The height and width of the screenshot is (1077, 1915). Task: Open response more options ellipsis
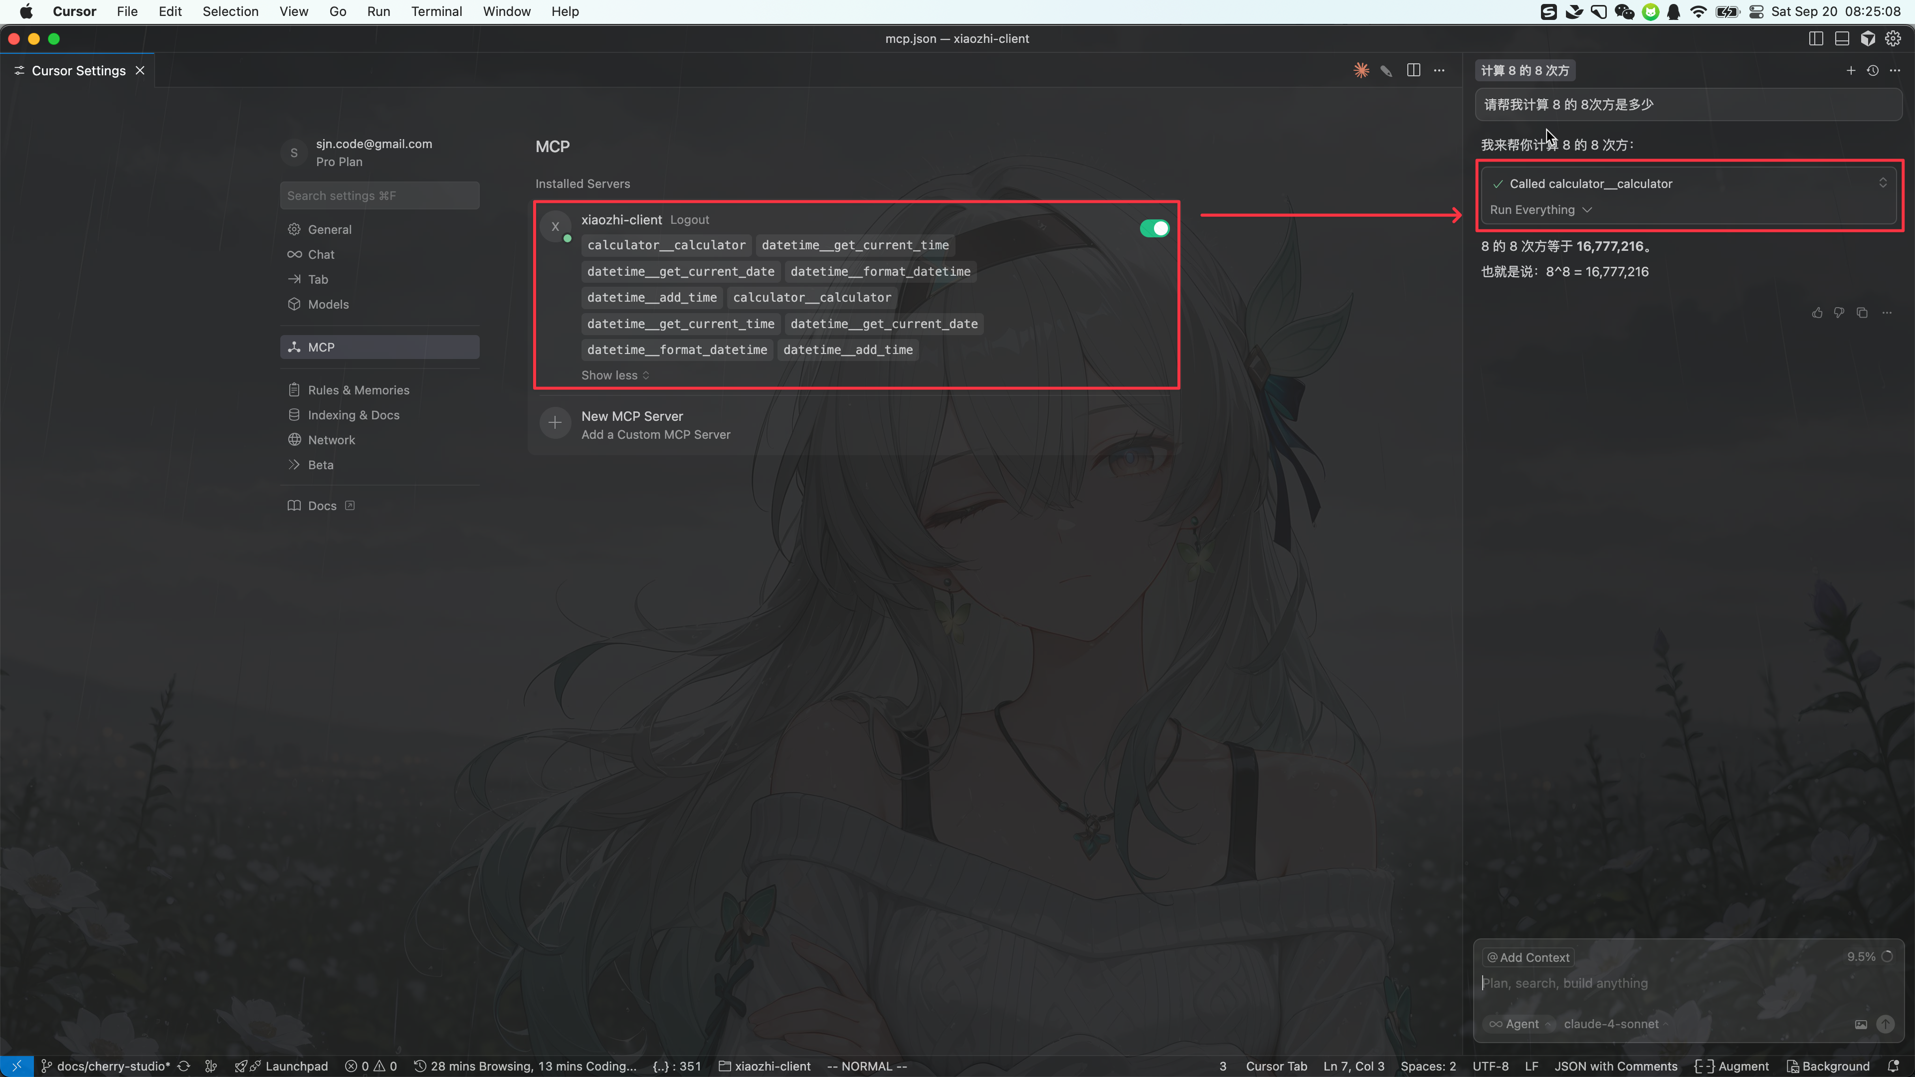[x=1887, y=313]
